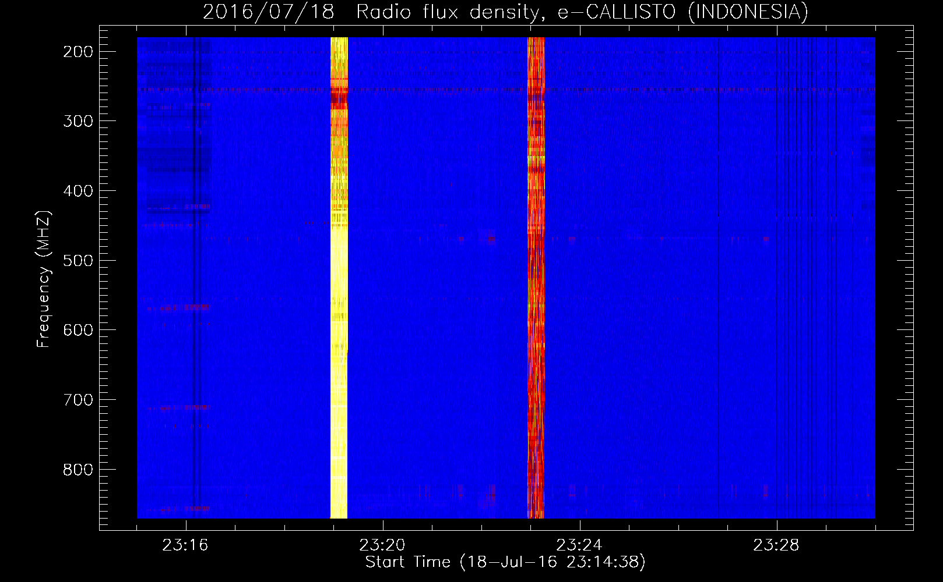This screenshot has height=582, width=943.
Task: Click the red-orange burst band in spectrogram
Action: pos(536,278)
